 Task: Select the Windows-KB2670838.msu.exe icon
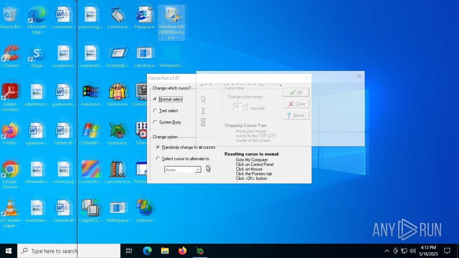pyautogui.click(x=171, y=23)
